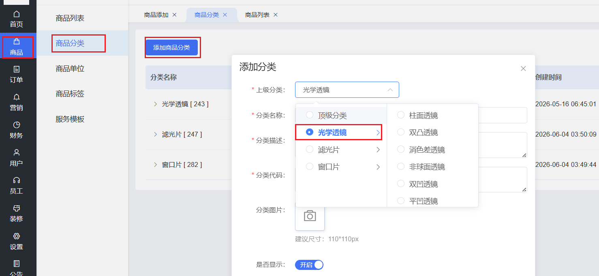Open 服务模板 in the submenu
599x276 pixels.
tap(70, 119)
